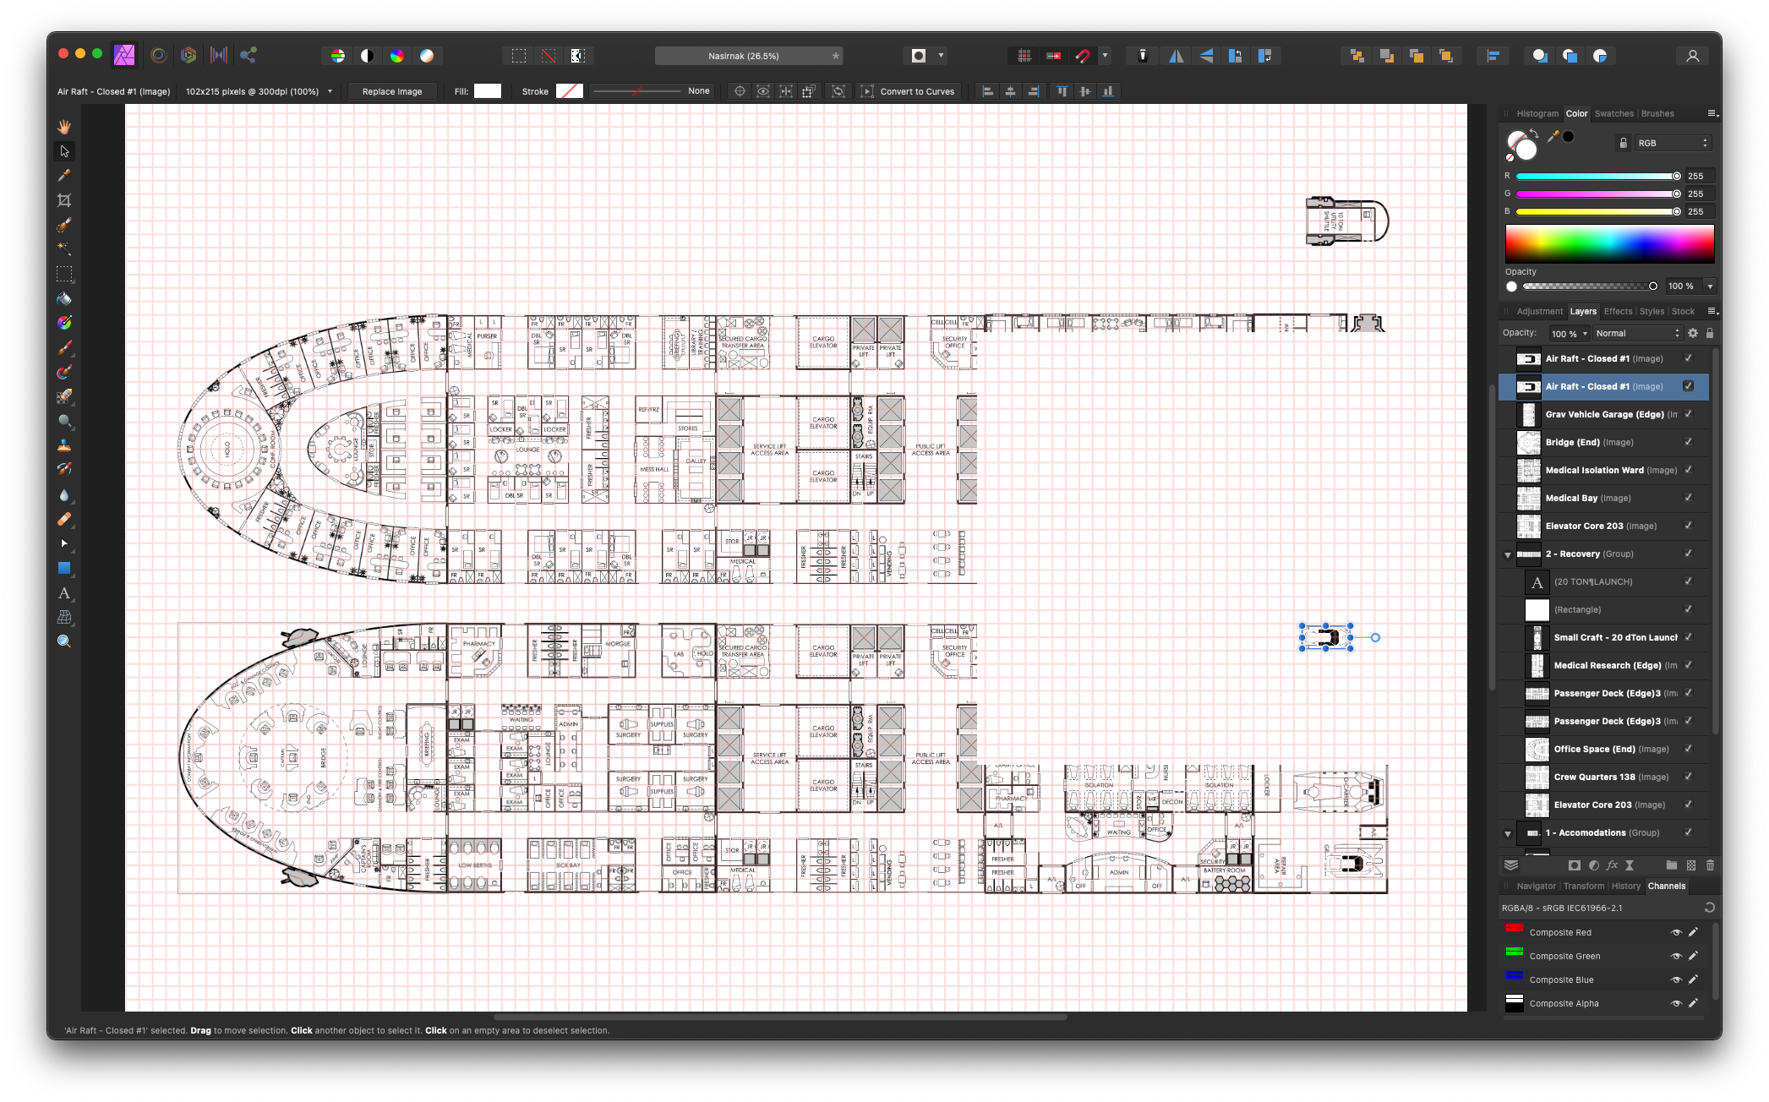Open the Normal blend mode dropdown
Viewport: 1769px width, 1102px height.
click(1637, 333)
